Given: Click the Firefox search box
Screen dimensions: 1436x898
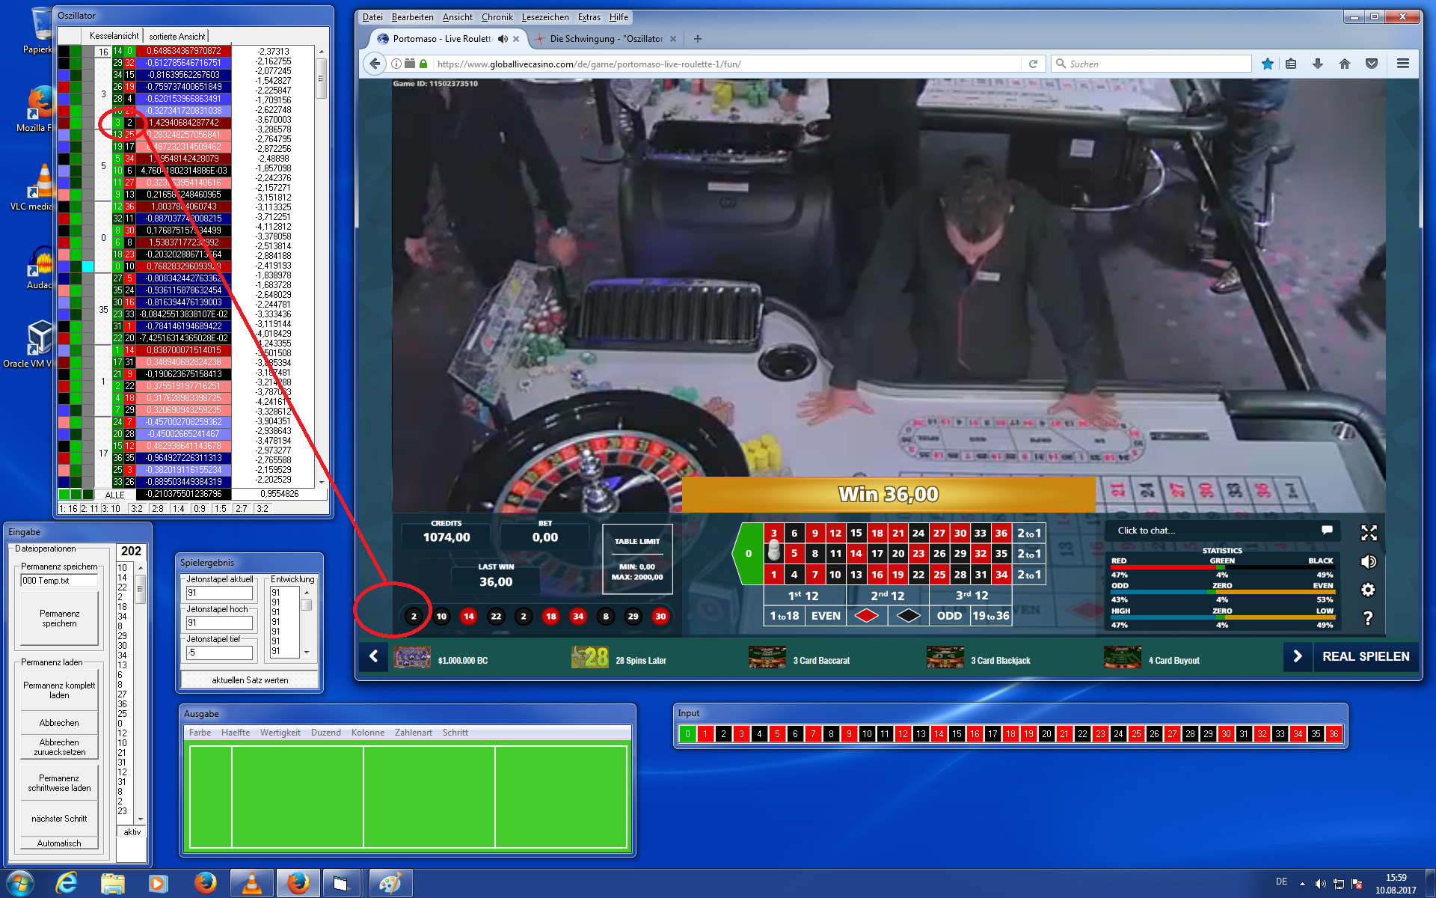Looking at the screenshot, I should (1152, 64).
